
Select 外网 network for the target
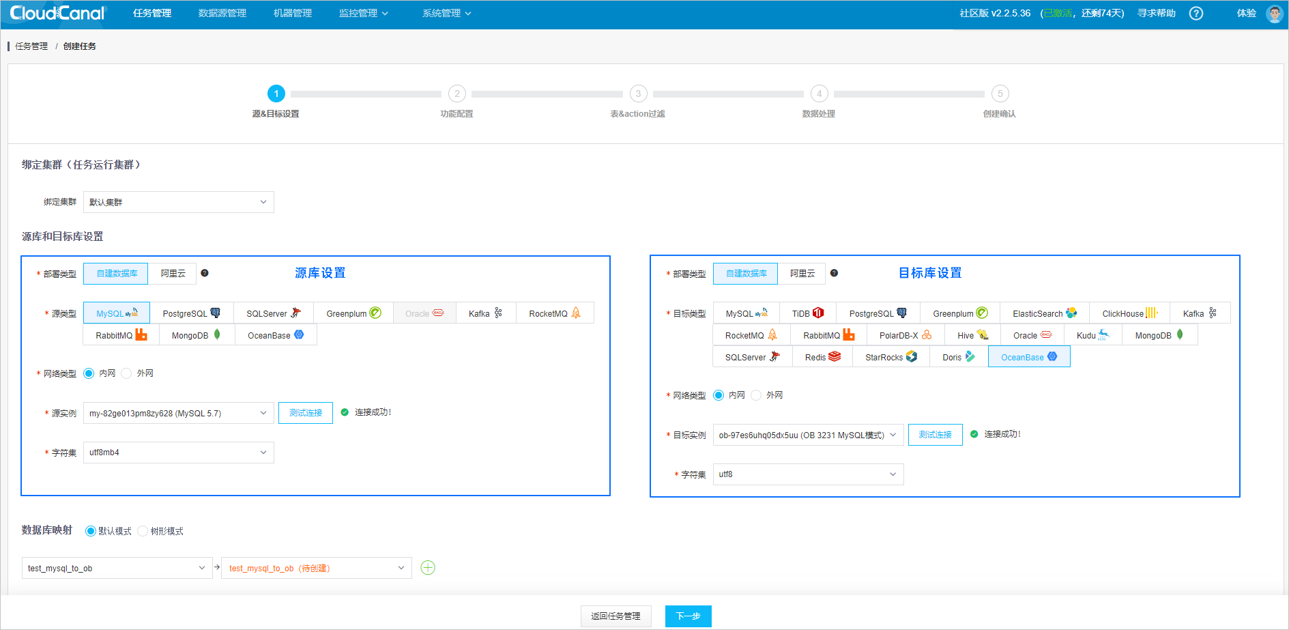tap(756, 395)
